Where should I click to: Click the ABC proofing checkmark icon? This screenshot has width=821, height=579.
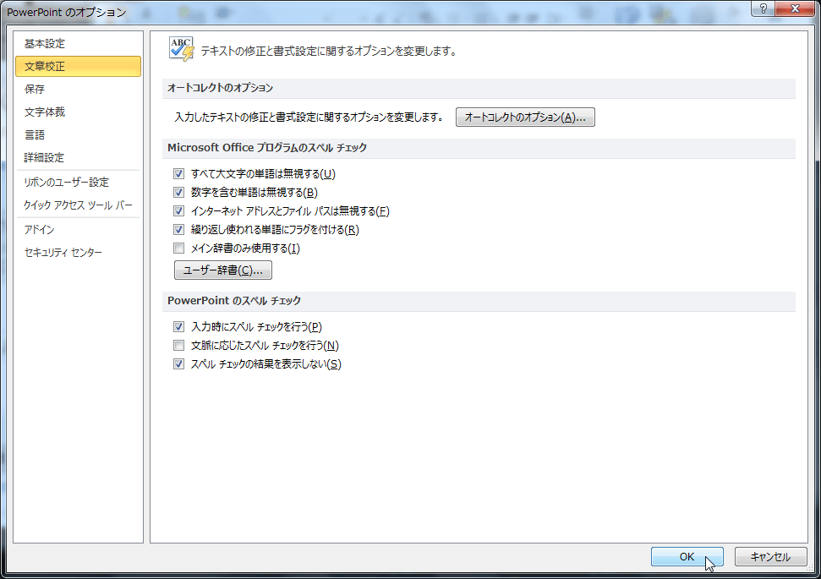click(181, 49)
